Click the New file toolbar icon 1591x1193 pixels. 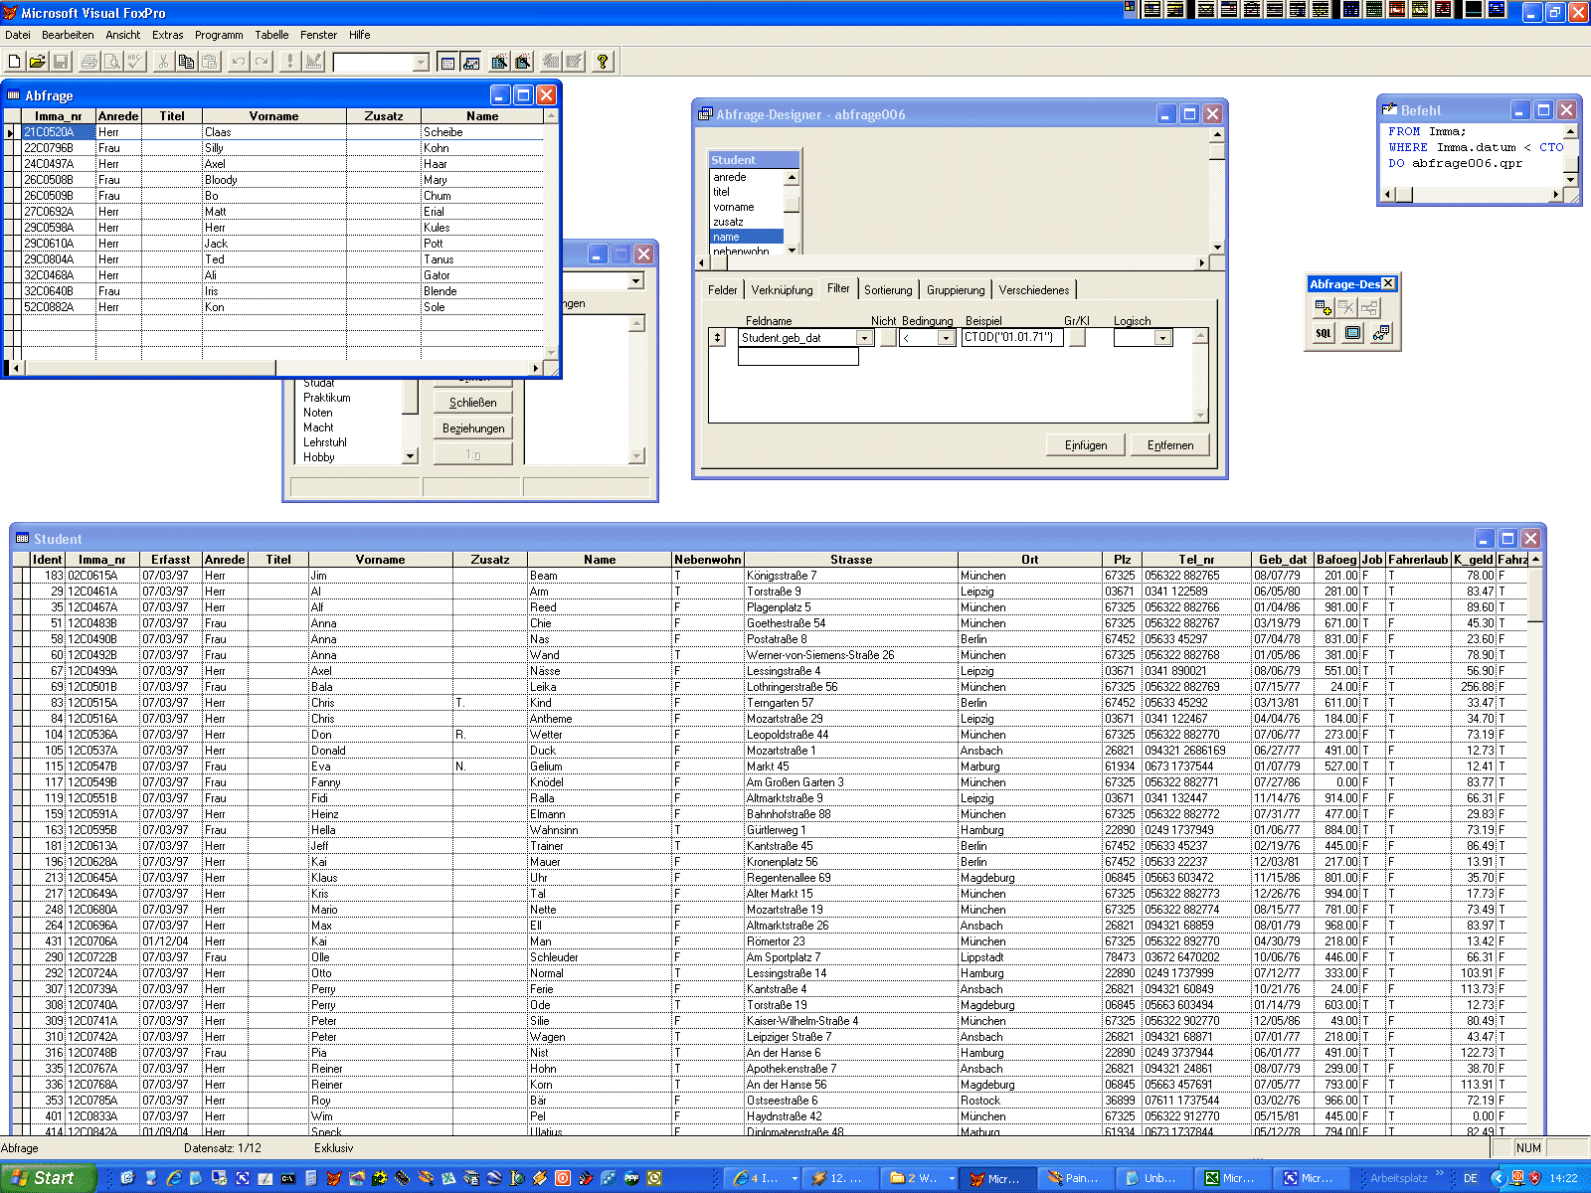15,62
